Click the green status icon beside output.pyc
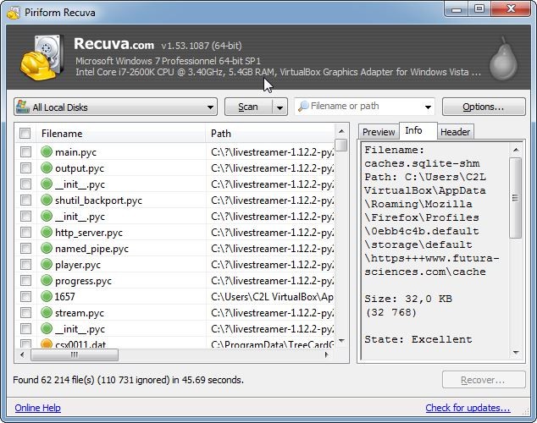This screenshot has width=537, height=423. coord(47,168)
